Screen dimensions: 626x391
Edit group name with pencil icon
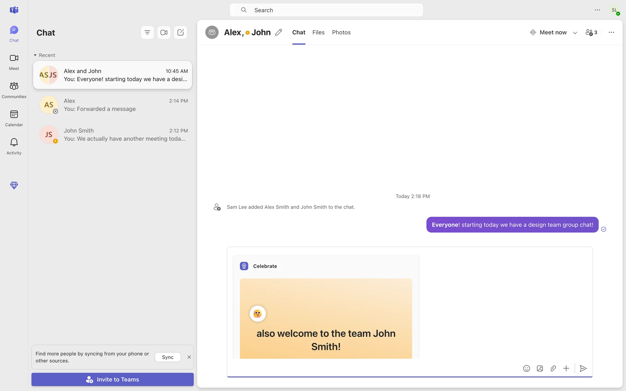pos(278,32)
